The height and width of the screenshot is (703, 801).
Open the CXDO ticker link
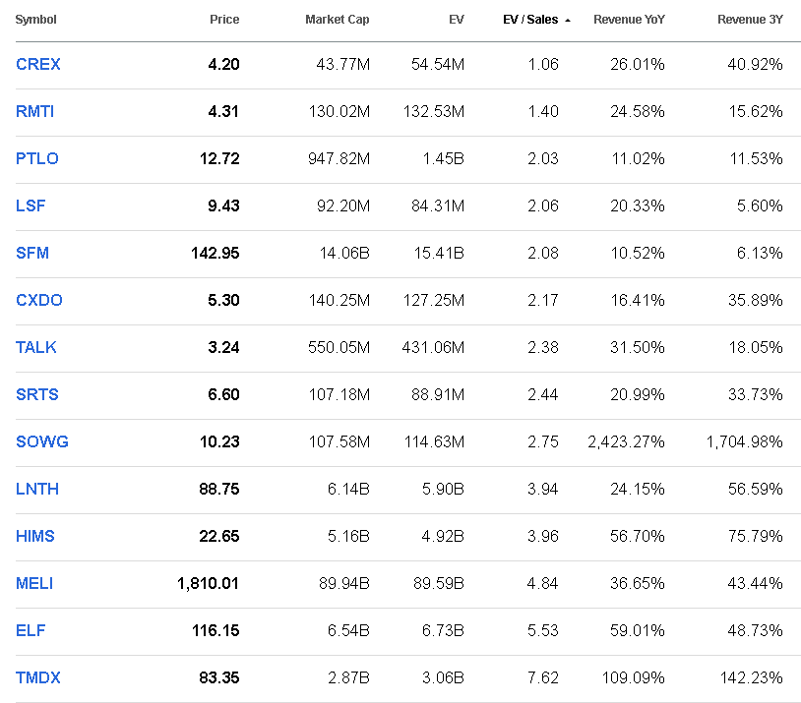tap(39, 300)
